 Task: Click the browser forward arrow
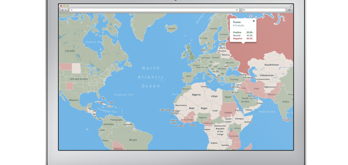pos(66,9)
